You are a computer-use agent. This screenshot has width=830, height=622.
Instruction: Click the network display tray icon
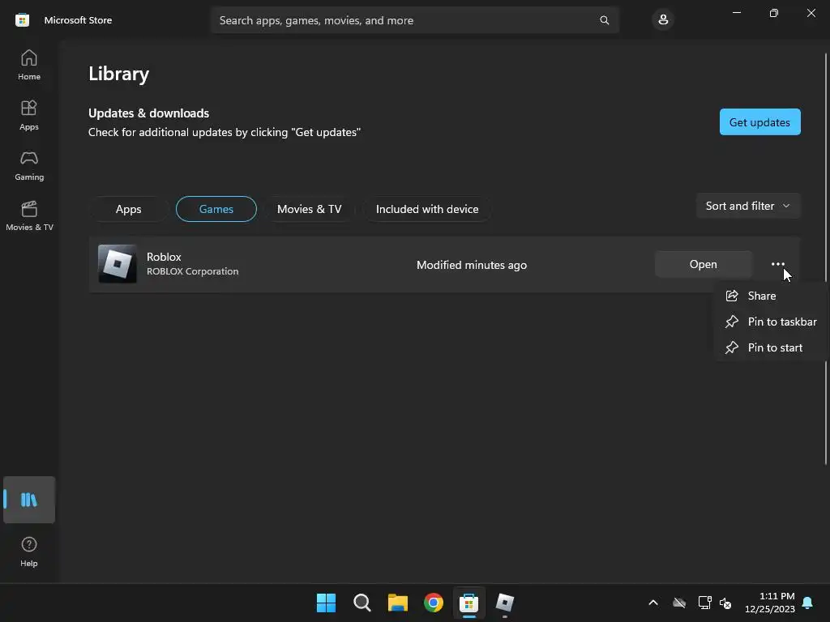(x=704, y=603)
